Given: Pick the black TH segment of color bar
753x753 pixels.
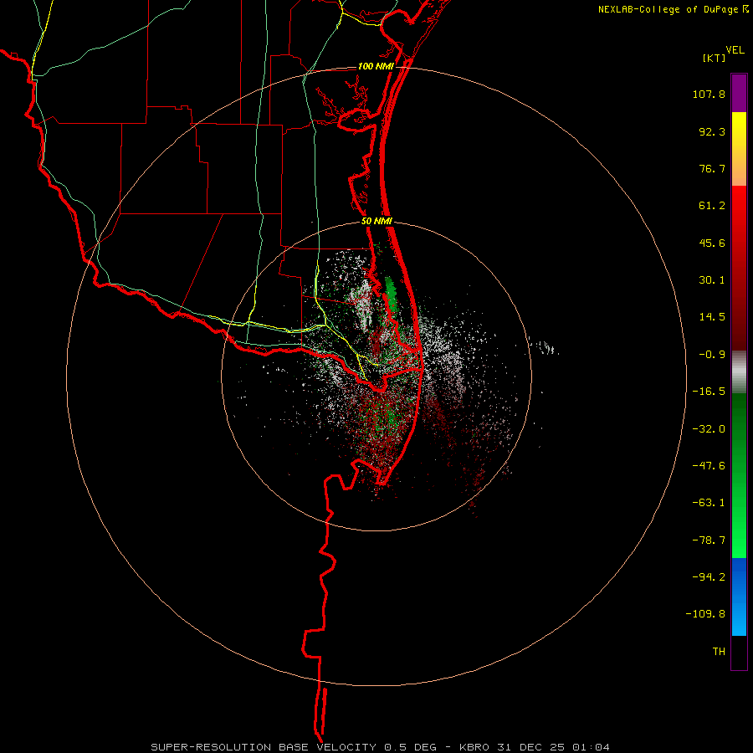Looking at the screenshot, I should click(x=739, y=653).
